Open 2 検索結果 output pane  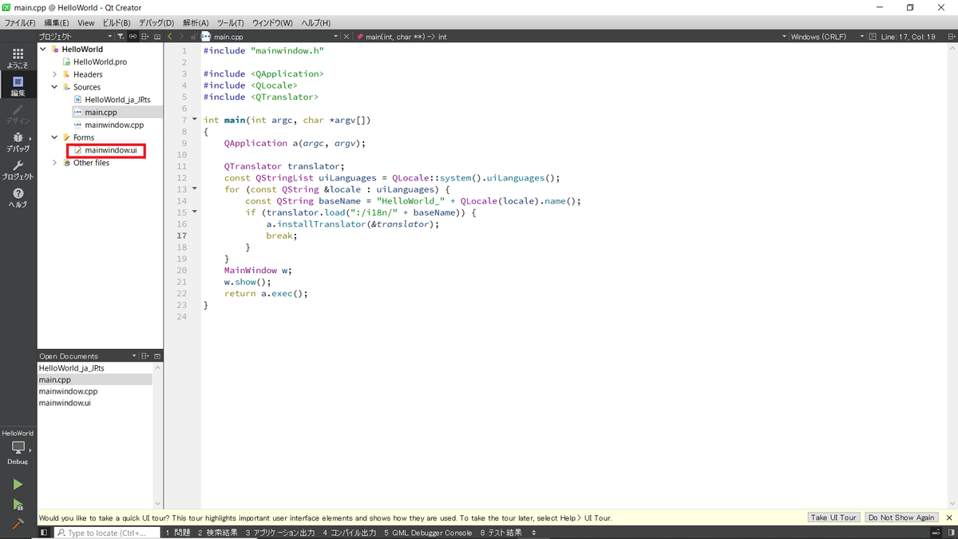(217, 533)
